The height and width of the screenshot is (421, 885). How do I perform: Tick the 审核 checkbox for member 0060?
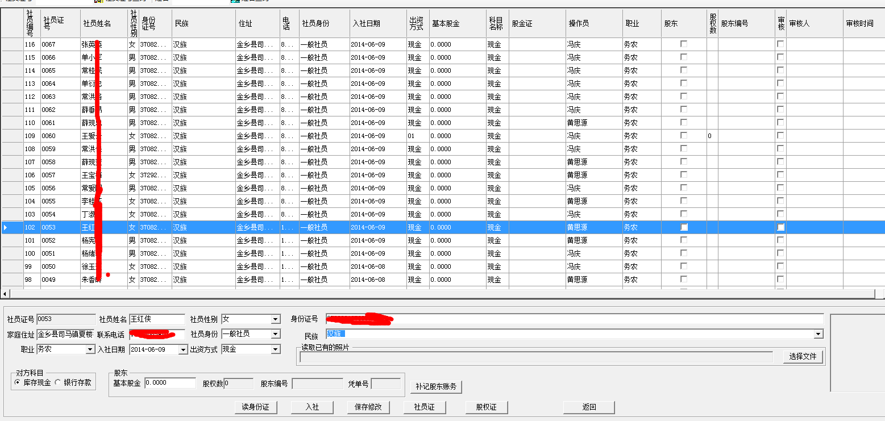tap(780, 136)
